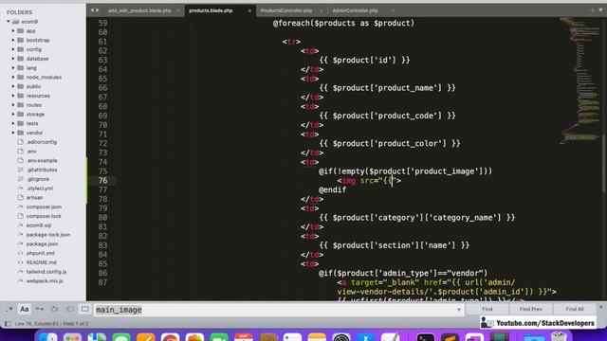Screen dimensions: 607x341
Task: Click the Find button
Action: [487, 309]
